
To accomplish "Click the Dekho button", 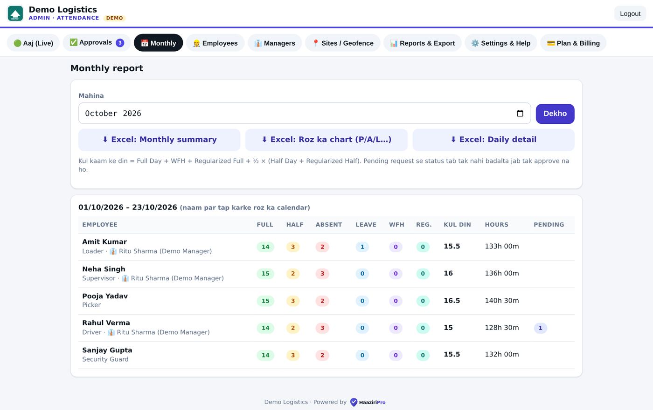I will (555, 114).
